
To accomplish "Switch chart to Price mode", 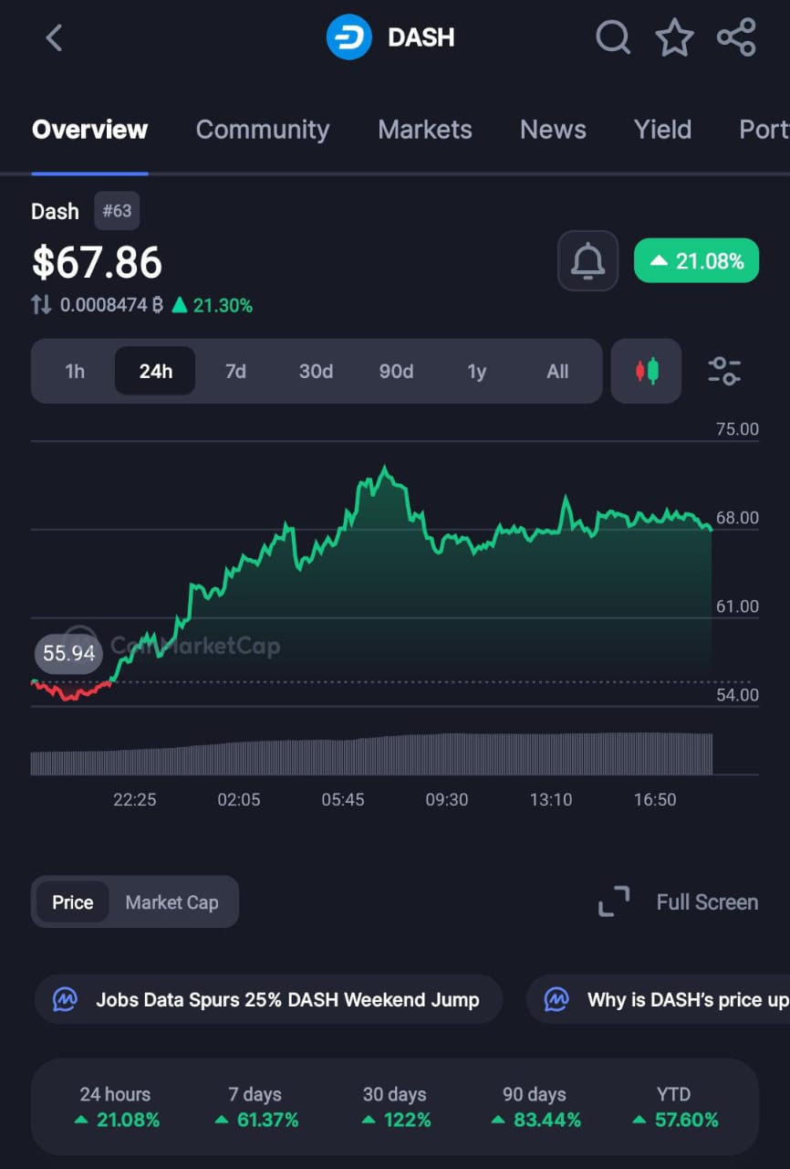I will (72, 901).
